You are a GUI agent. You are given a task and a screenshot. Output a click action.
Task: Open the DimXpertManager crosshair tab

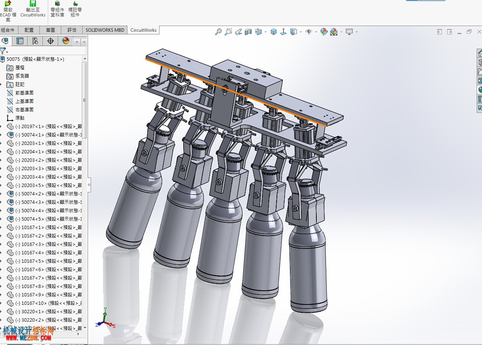coord(50,41)
